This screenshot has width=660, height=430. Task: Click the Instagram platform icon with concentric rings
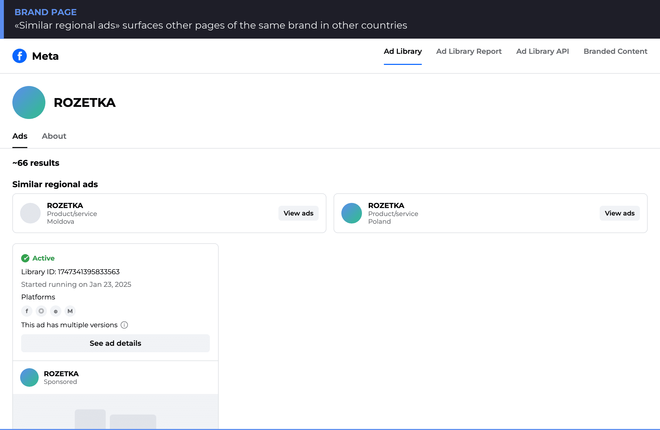point(41,311)
